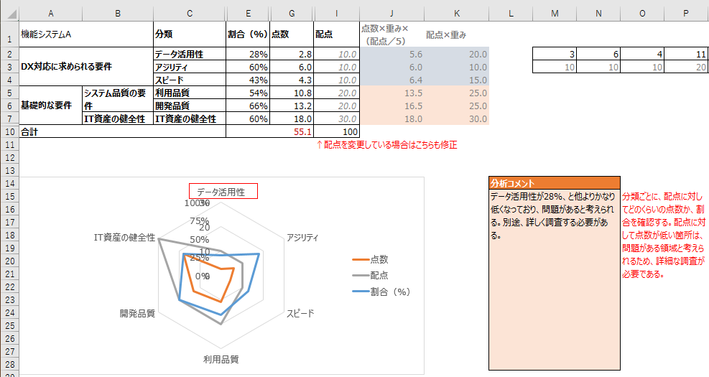Image resolution: width=709 pixels, height=377 pixels.
Task: Click the '点数' column header cell
Action: coord(292,34)
